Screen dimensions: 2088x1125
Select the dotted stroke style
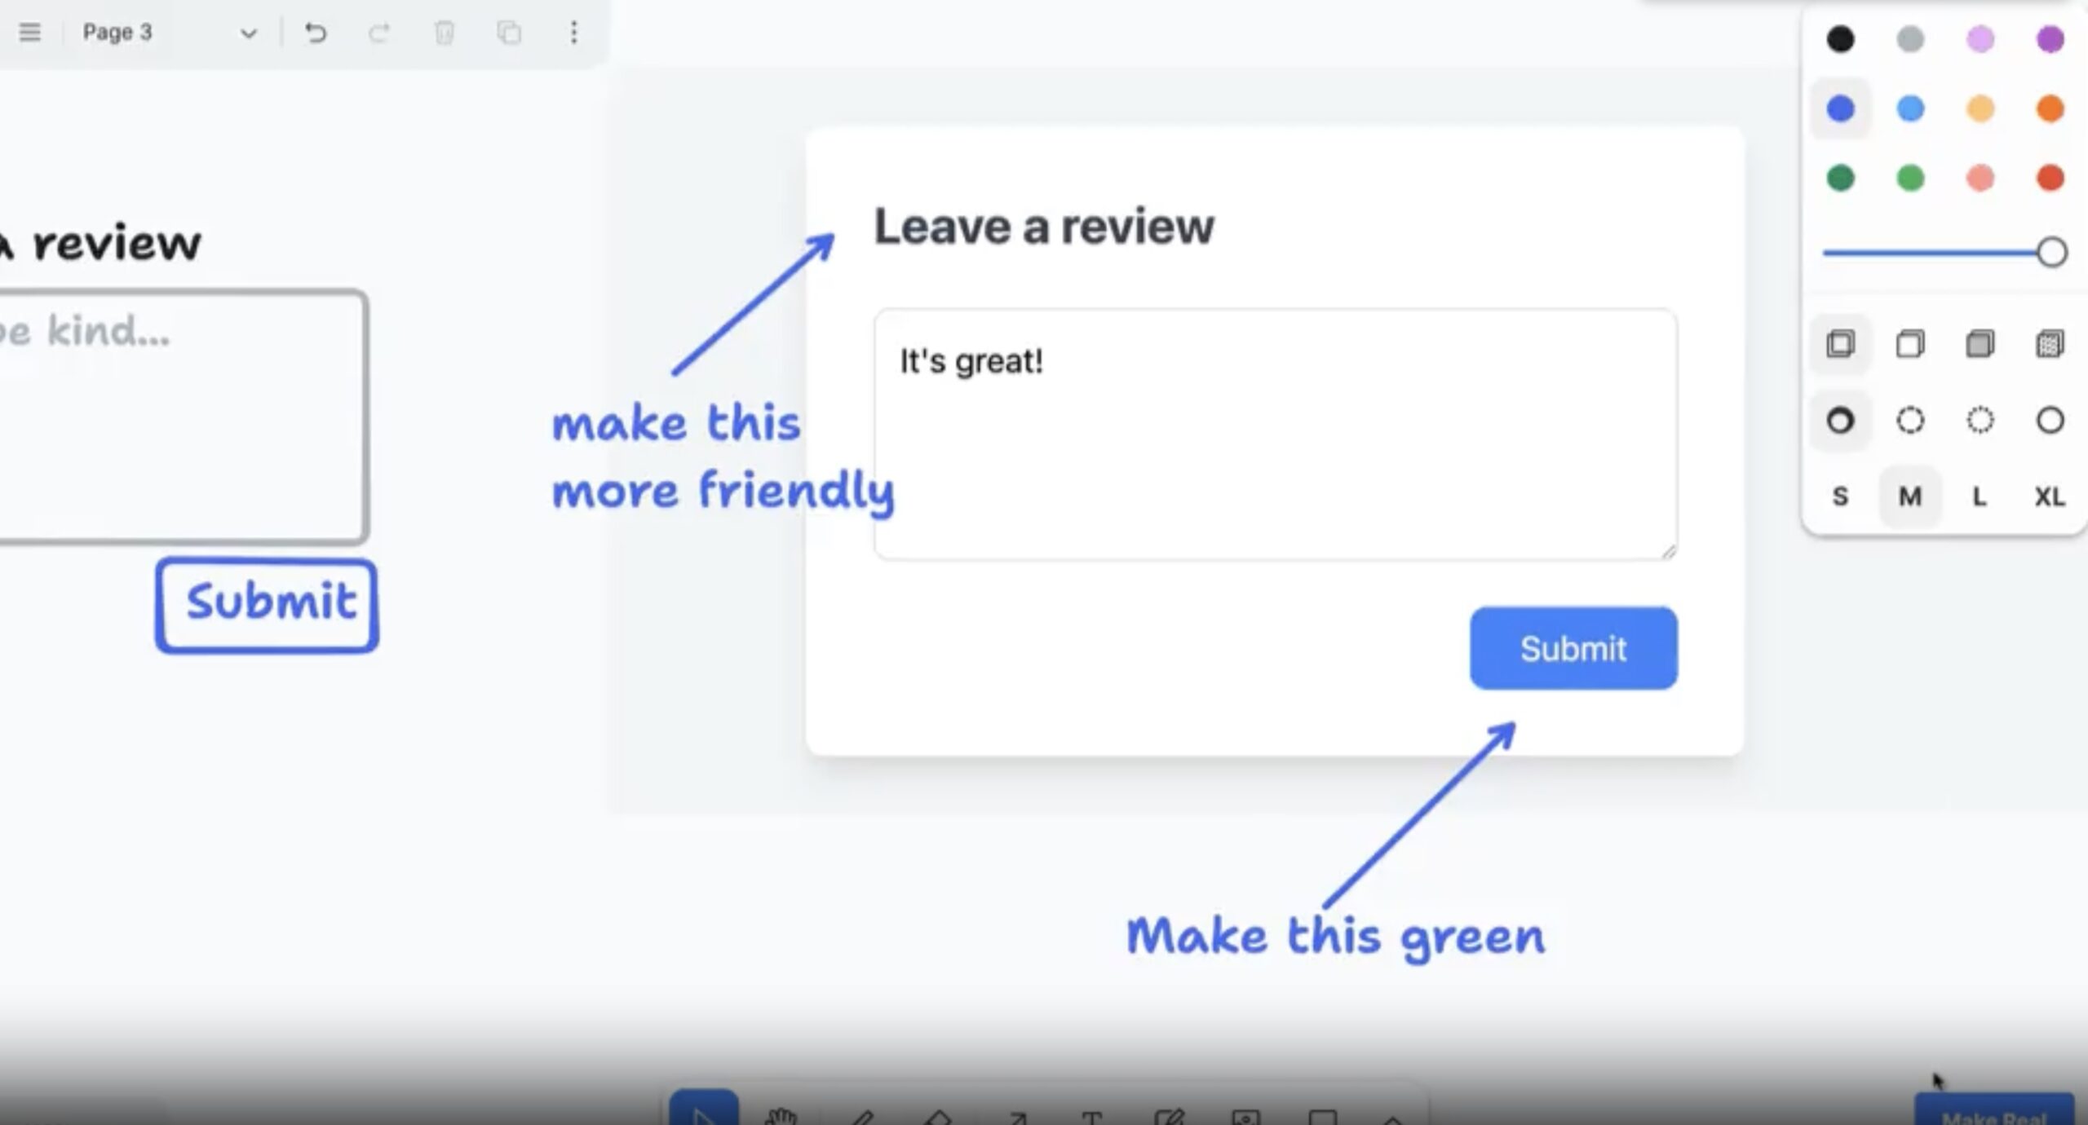tap(1980, 421)
